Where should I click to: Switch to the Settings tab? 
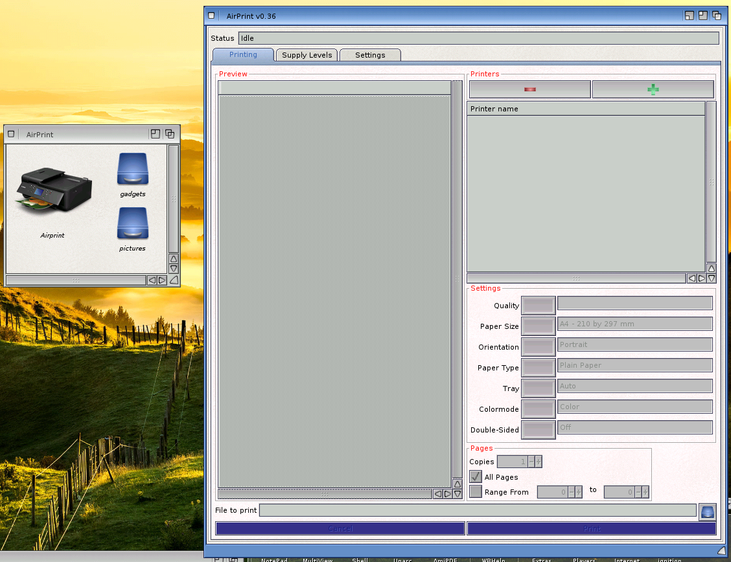click(x=370, y=55)
